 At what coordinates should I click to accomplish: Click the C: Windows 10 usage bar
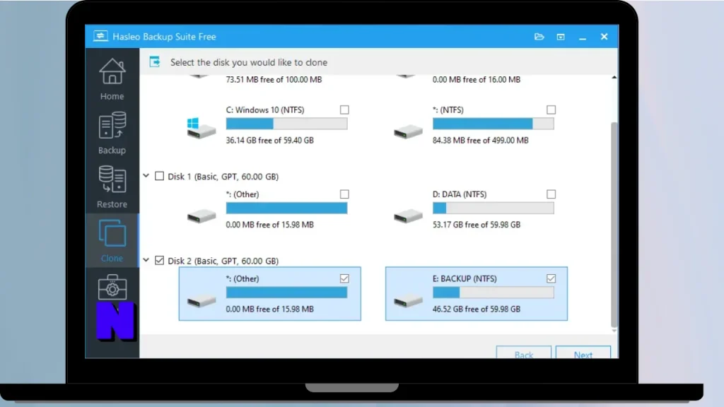click(287, 124)
